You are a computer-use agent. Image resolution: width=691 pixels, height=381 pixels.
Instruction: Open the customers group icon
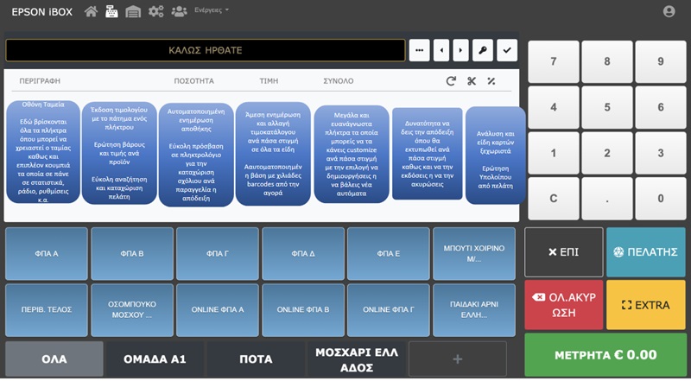pos(179,11)
